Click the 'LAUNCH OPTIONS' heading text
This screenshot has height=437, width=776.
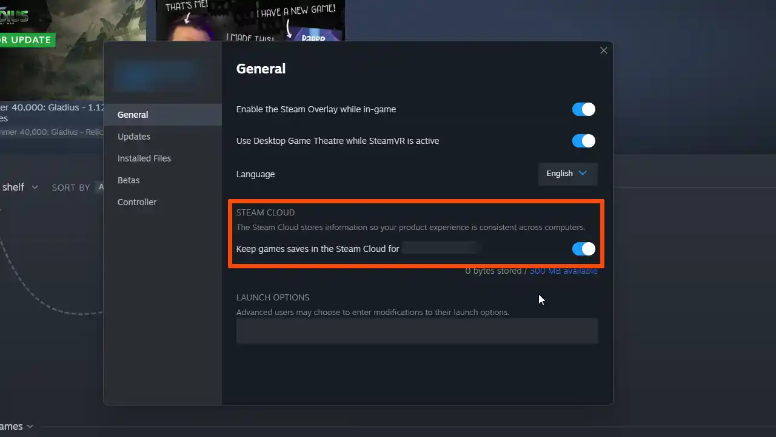273,297
